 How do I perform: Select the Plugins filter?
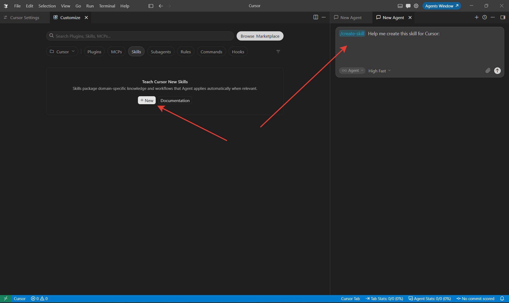94,52
